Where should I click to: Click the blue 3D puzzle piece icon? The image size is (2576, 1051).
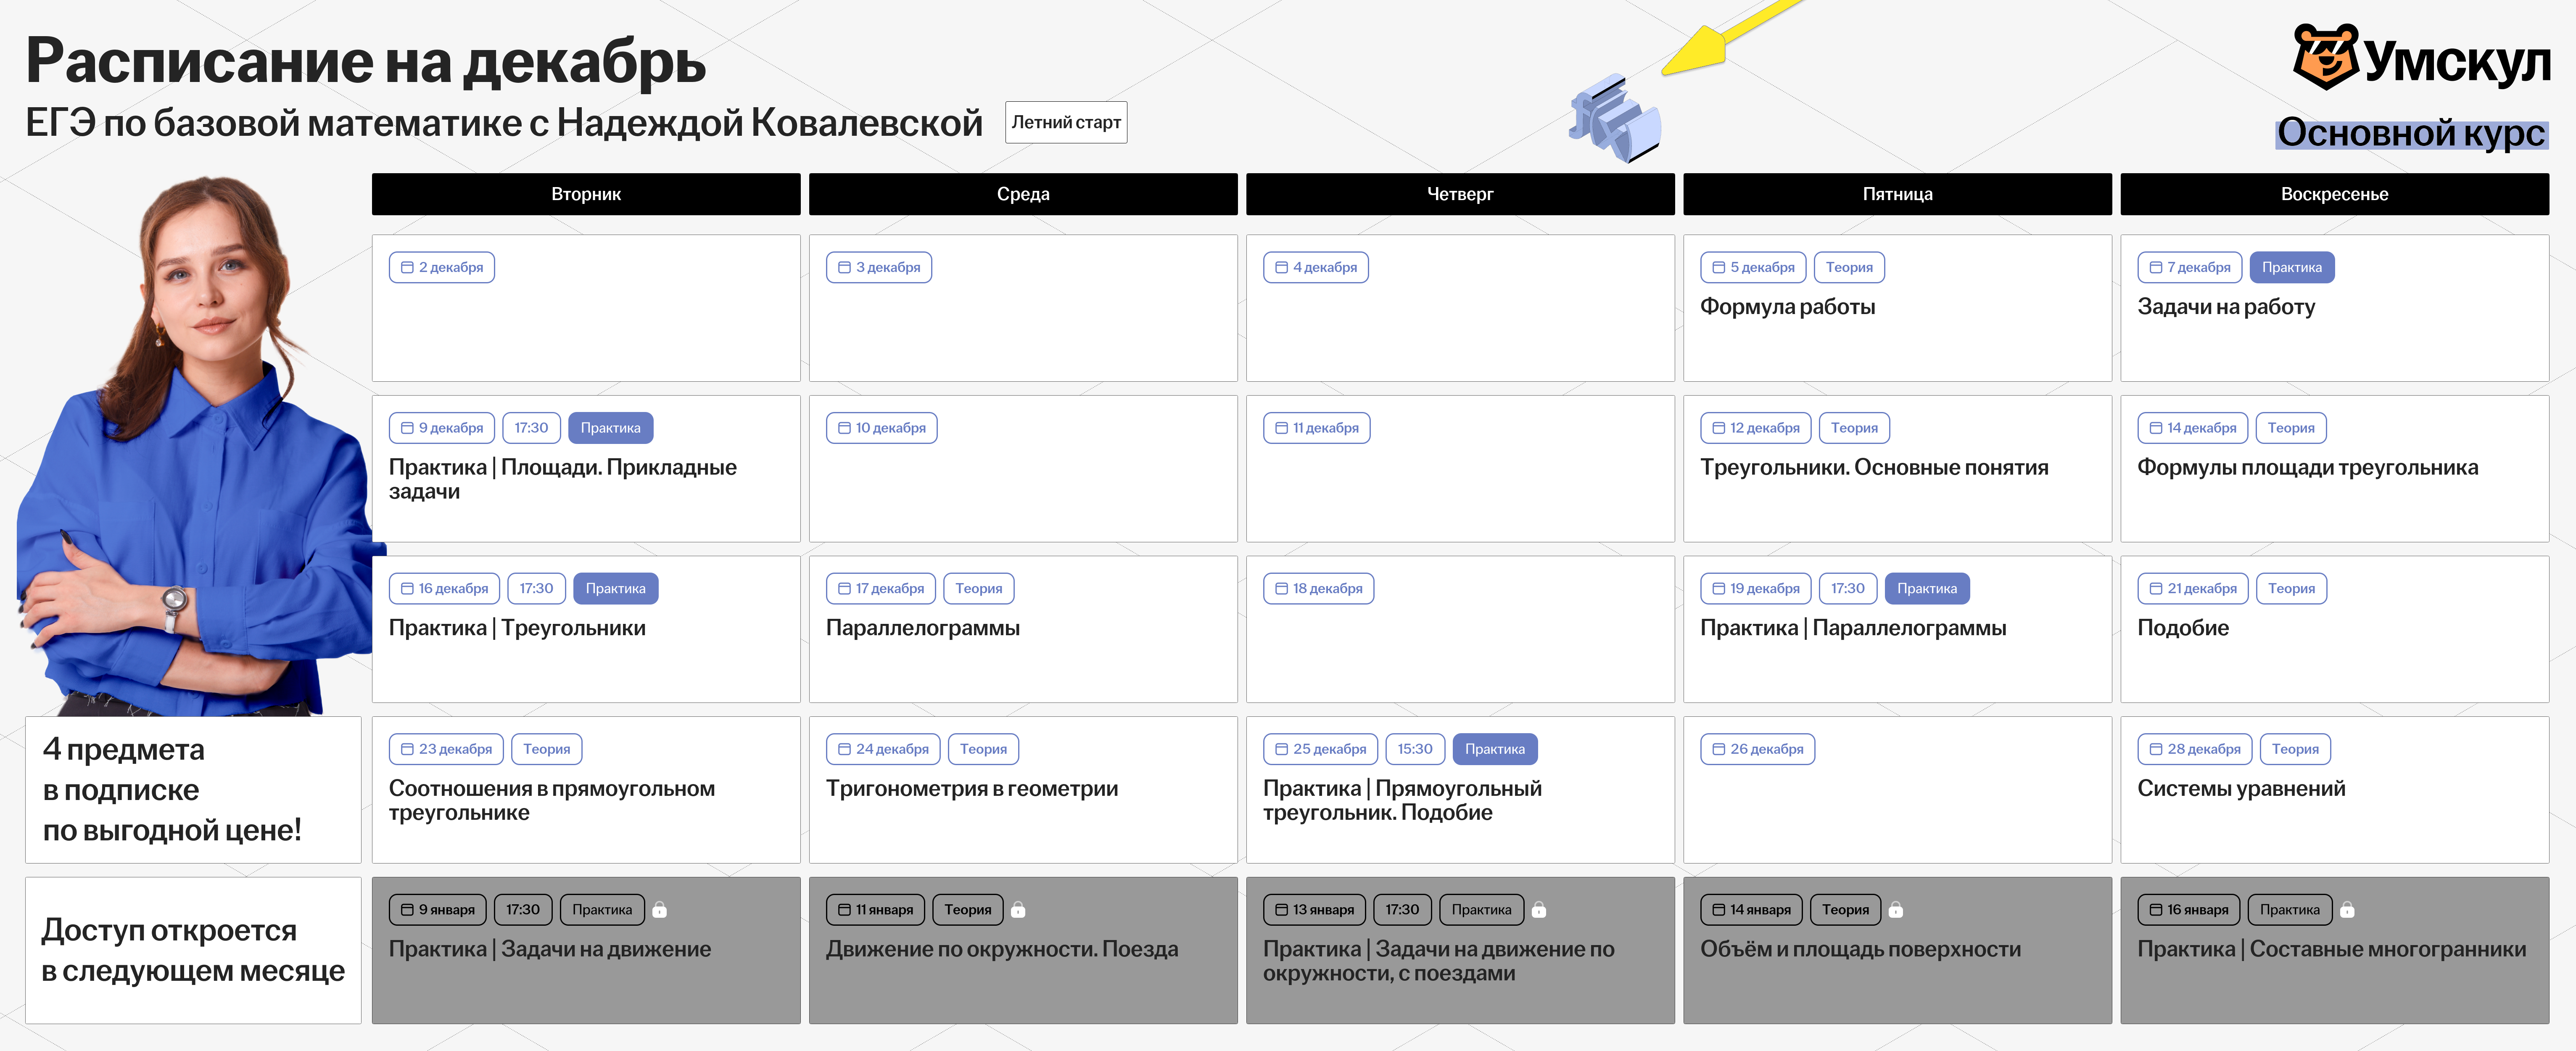tap(1615, 119)
